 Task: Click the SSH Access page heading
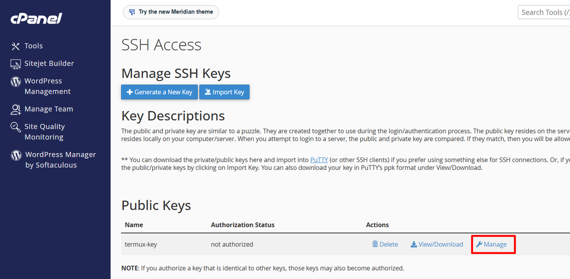pos(161,45)
